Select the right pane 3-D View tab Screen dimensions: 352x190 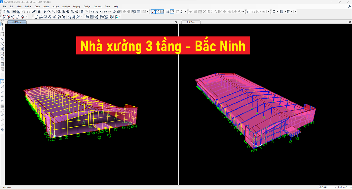point(191,22)
